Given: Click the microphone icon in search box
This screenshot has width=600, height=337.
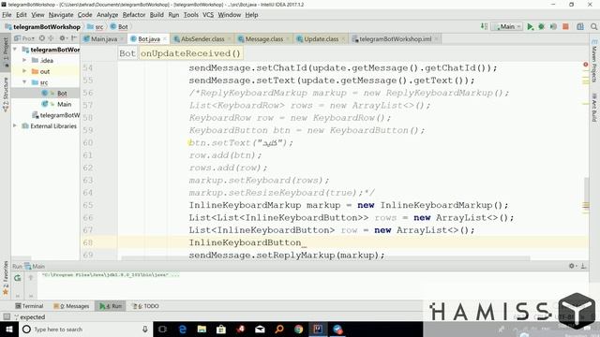Looking at the screenshot, I should pos(145,329).
